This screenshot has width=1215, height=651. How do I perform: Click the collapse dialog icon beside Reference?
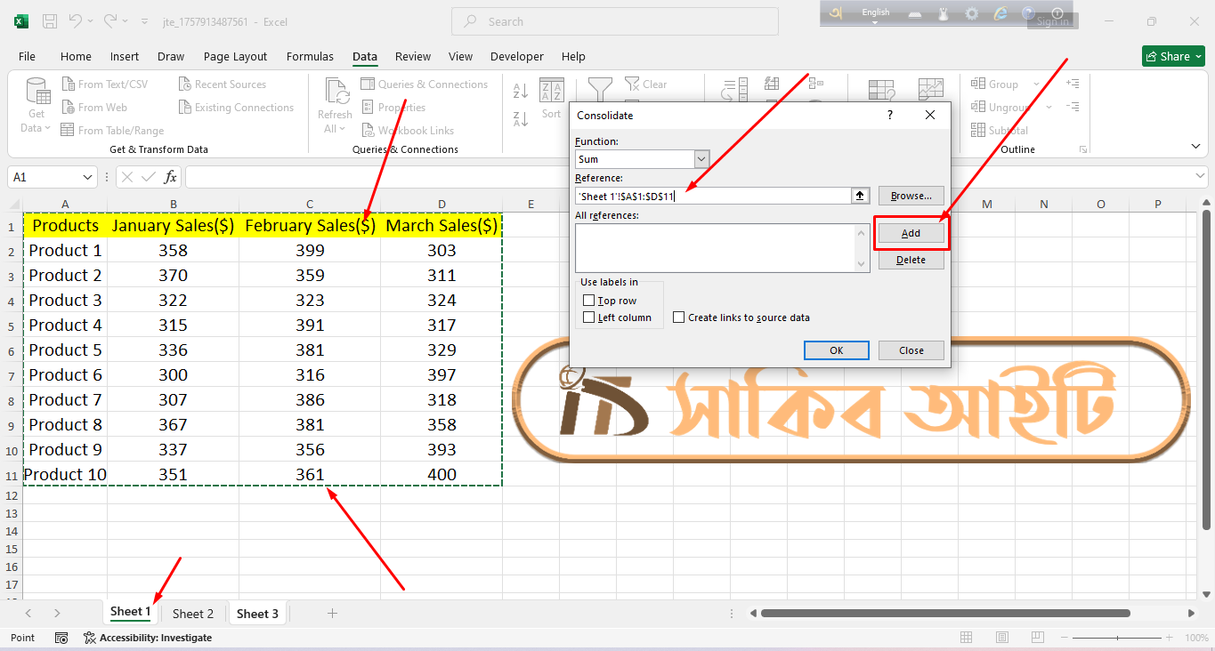pyautogui.click(x=860, y=196)
